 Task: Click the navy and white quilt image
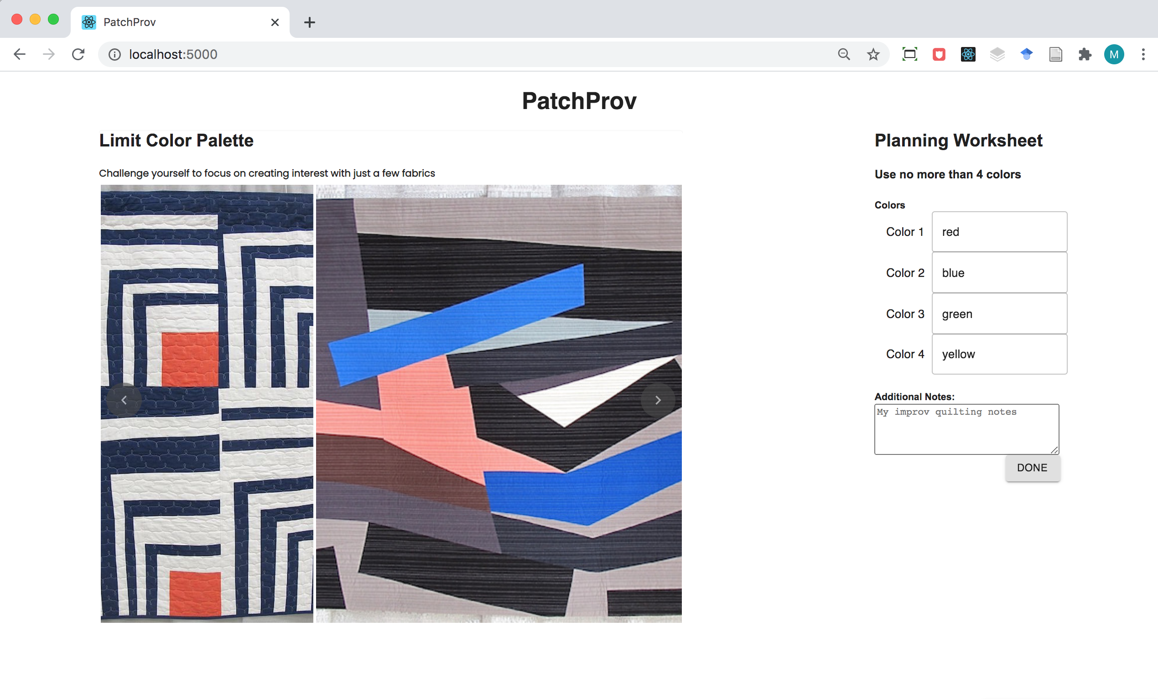(207, 403)
